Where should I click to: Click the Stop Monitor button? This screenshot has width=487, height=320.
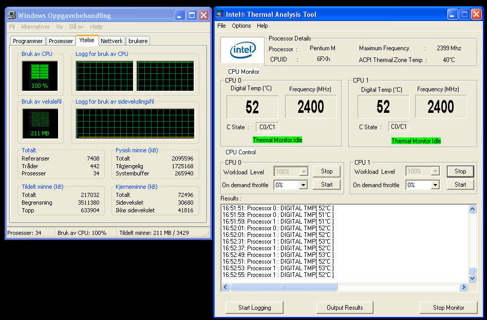[x=448, y=308]
